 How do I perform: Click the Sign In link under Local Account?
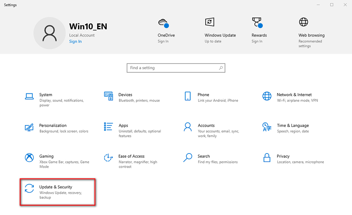tap(76, 41)
